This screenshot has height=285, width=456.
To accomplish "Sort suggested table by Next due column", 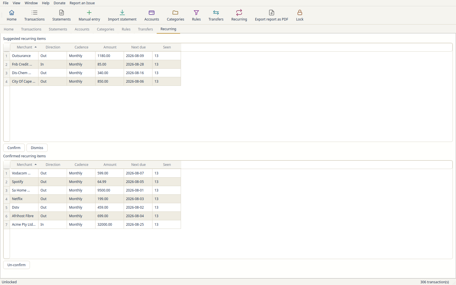I will click(138, 47).
